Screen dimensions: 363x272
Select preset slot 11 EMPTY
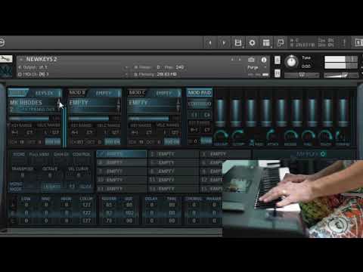173,180
